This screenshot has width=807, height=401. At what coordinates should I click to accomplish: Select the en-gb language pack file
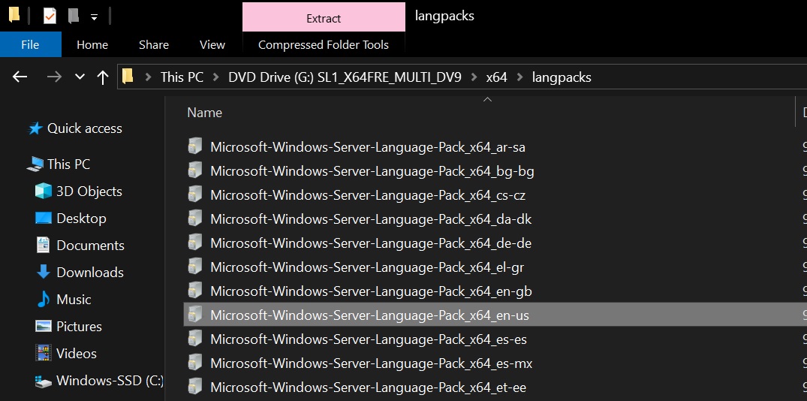point(371,292)
